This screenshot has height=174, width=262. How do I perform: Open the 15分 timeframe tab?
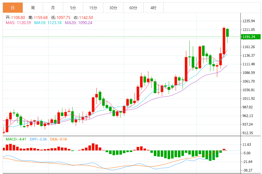coord(93,8)
